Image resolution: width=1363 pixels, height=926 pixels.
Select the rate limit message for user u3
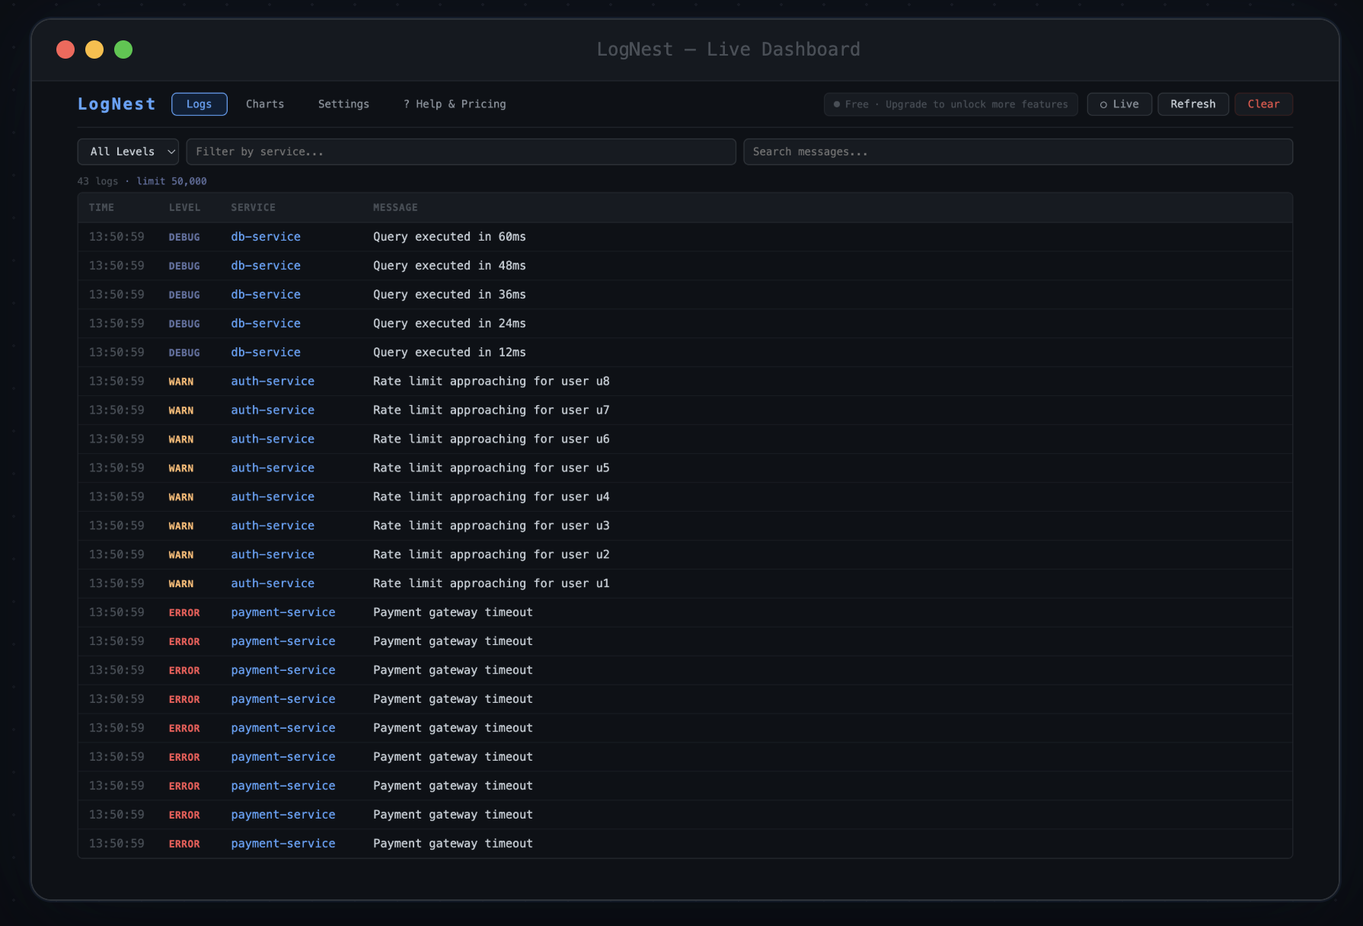(x=491, y=526)
